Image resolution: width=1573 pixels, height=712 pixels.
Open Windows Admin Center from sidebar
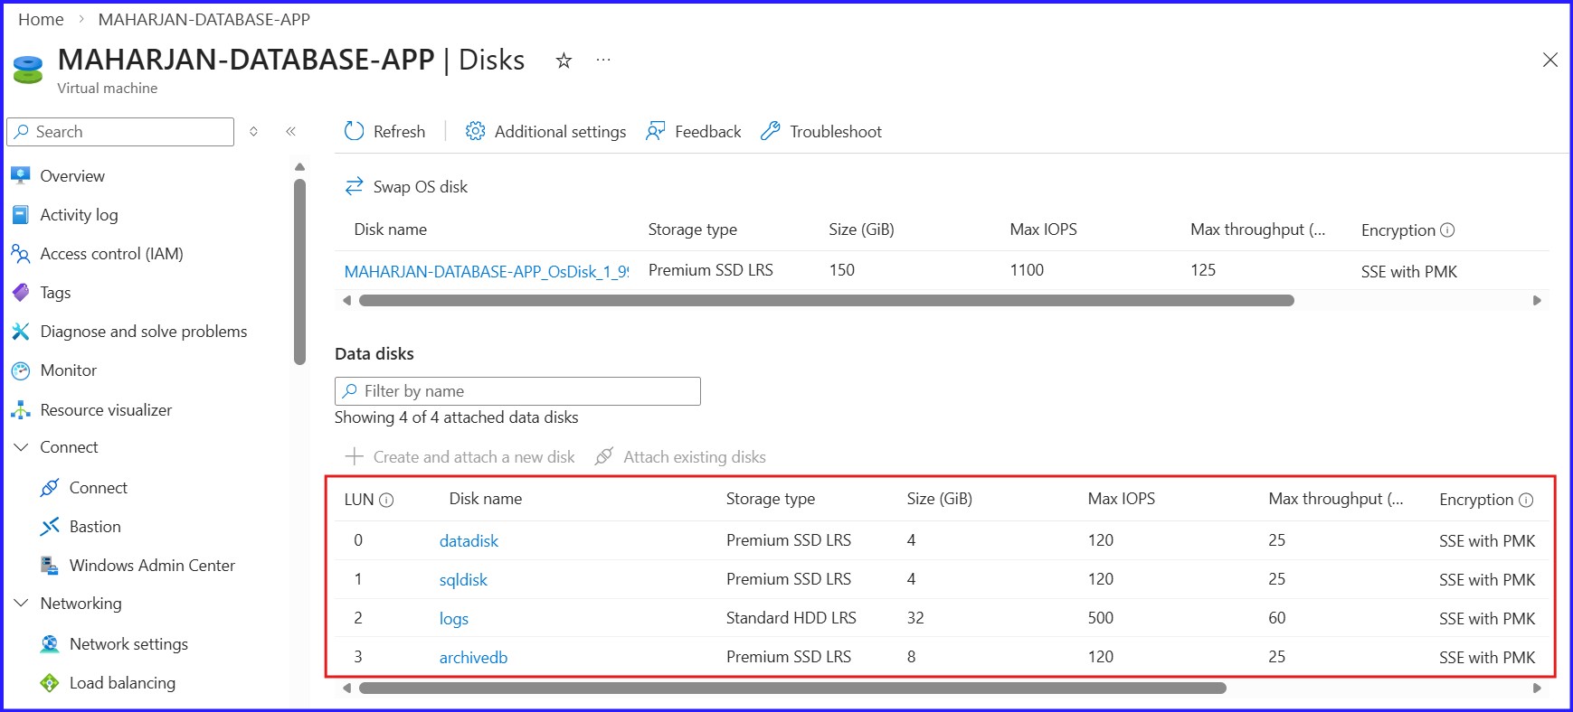(x=137, y=566)
